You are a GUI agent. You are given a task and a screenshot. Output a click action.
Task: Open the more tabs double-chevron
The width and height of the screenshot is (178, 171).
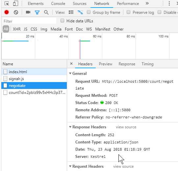coord(147,3)
